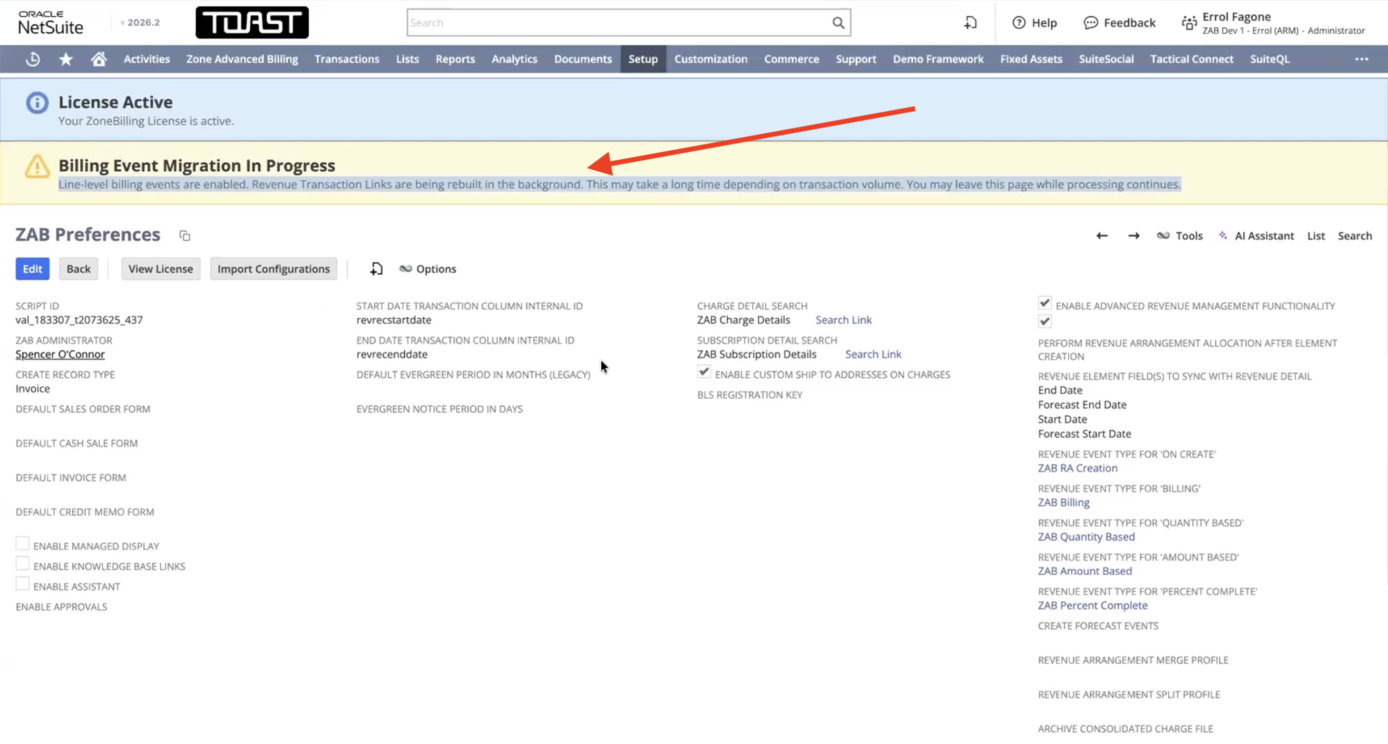Open the Transactions menu
The height and width of the screenshot is (744, 1388).
[x=347, y=59]
